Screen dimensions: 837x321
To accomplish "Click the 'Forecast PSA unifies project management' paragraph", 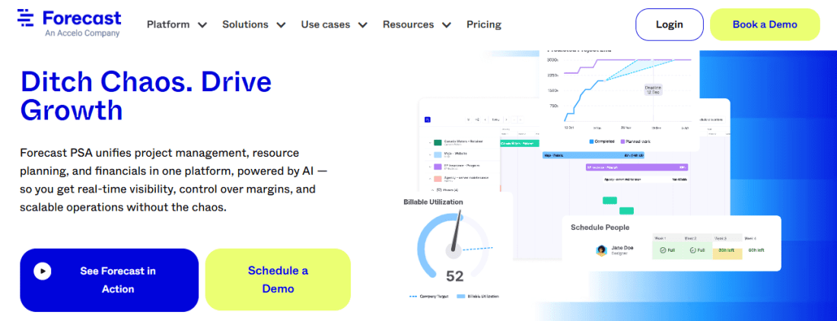I will pos(174,180).
